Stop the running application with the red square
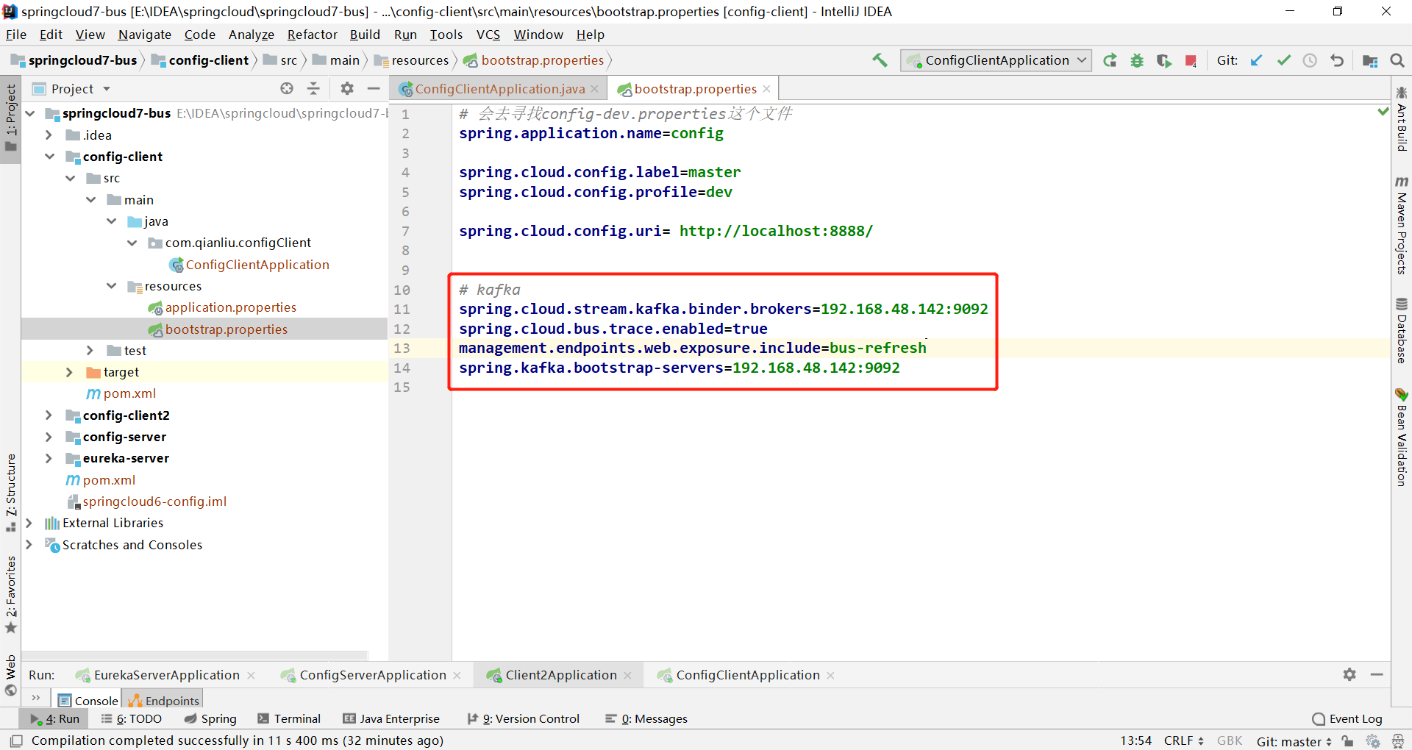1412x750 pixels. pos(1191,60)
